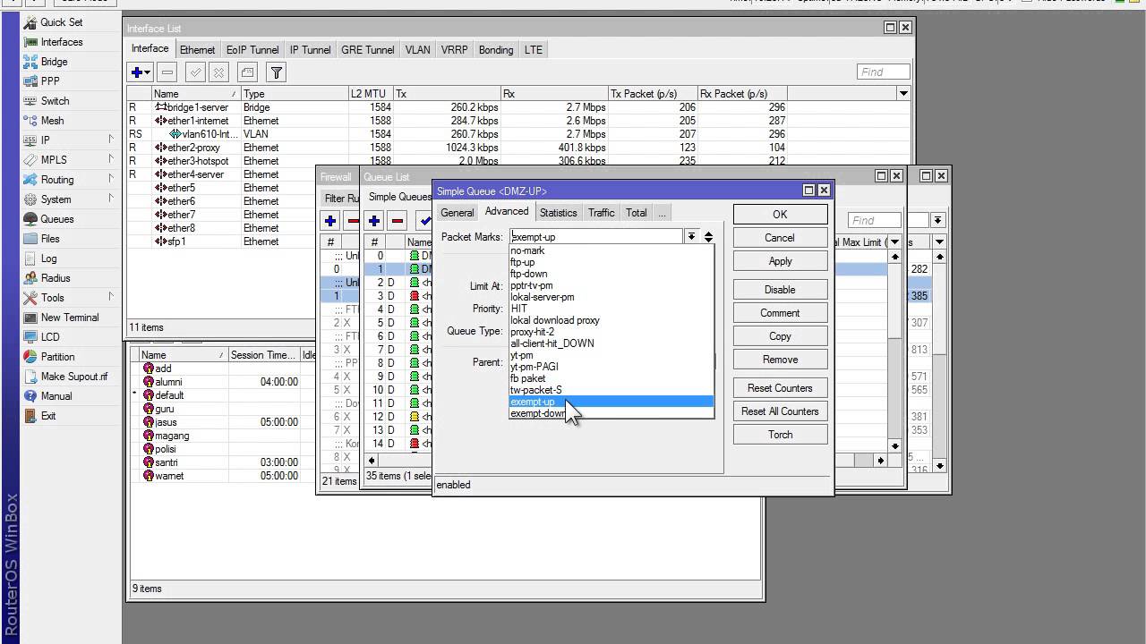Switch to the EoIP Tunnel tab
Image resolution: width=1146 pixels, height=644 pixels.
[252, 50]
